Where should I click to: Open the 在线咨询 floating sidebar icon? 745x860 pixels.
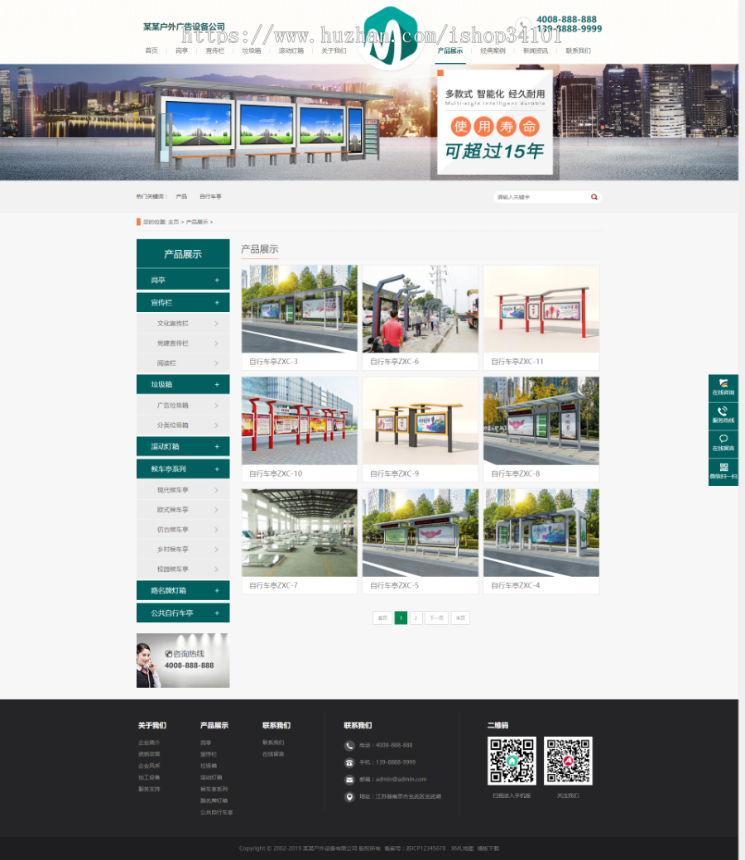[723, 387]
